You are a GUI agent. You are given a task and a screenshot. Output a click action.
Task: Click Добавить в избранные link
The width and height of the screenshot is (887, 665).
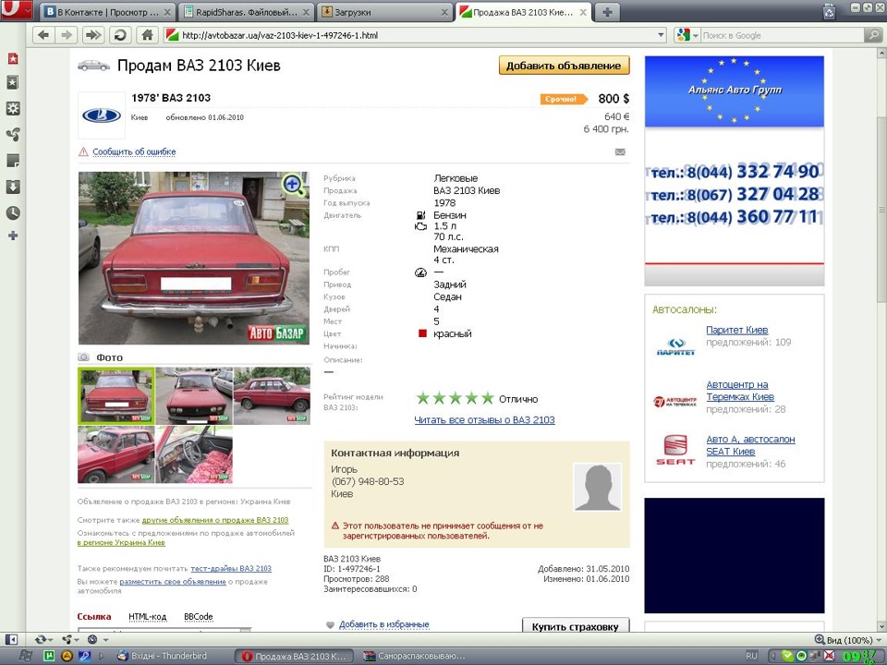click(x=384, y=624)
